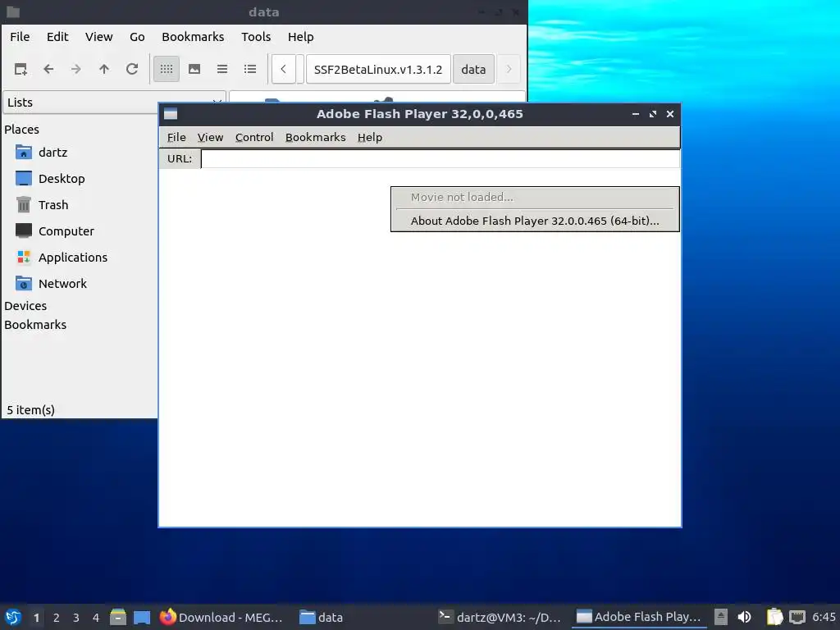The image size is (840, 630).
Task: Open Flash Player File menu
Action: coord(176,138)
